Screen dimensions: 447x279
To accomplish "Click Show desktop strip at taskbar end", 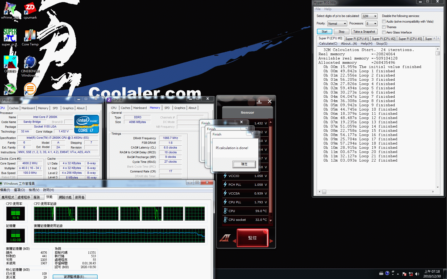I will pyautogui.click(x=445, y=274).
